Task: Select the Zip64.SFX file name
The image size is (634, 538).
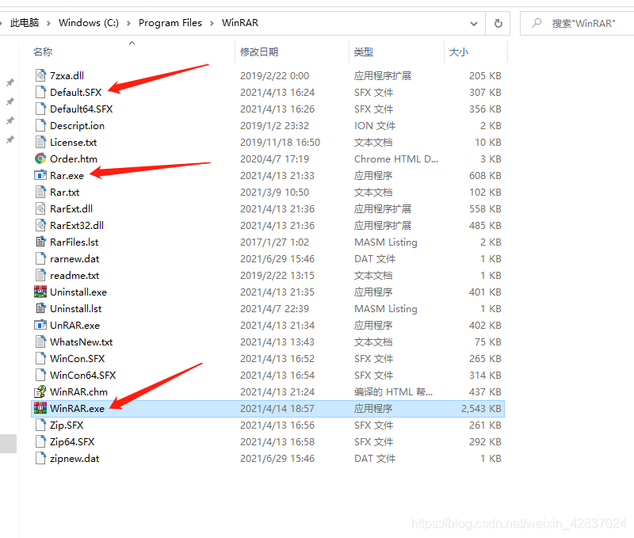Action: click(x=72, y=442)
